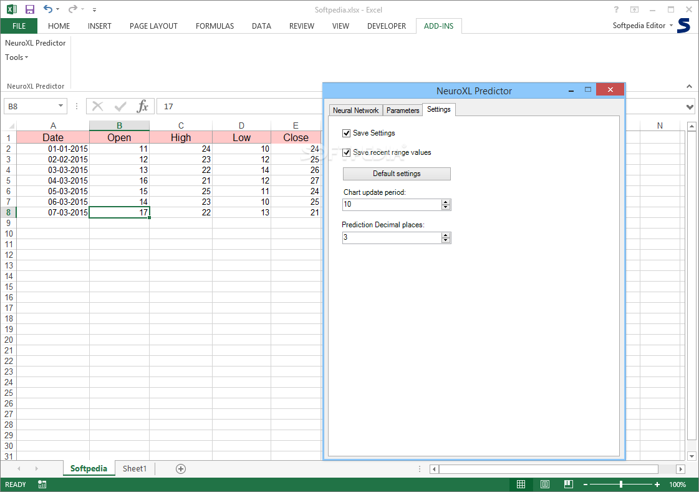Click Ribbon Display Options icon
Viewport: 699px width, 492px height.
(x=634, y=9)
